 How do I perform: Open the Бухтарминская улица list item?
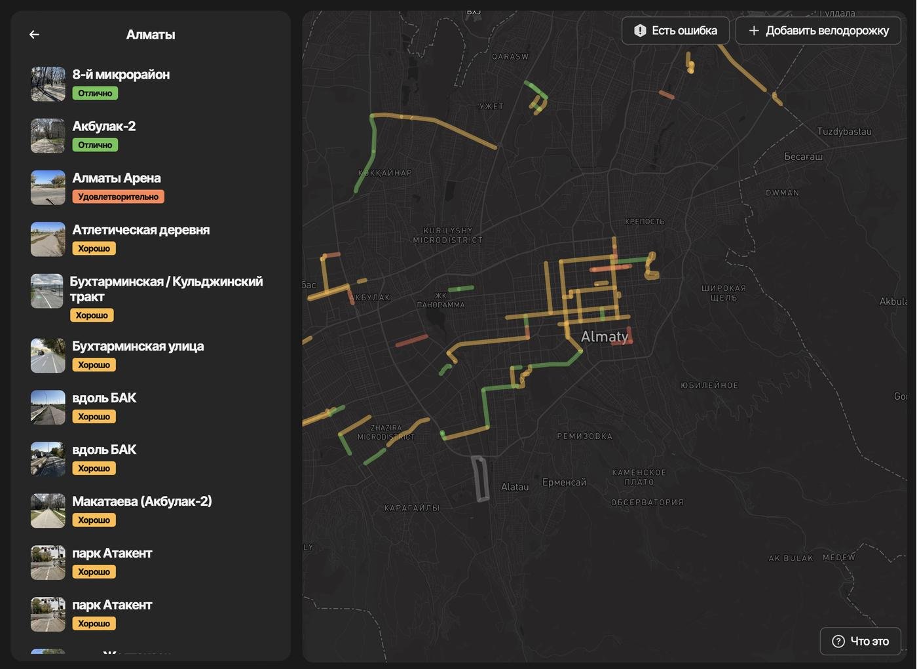[x=138, y=347]
